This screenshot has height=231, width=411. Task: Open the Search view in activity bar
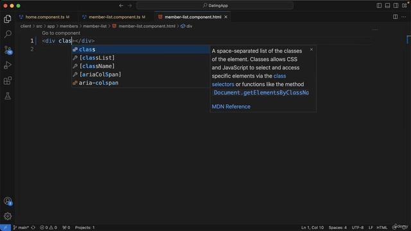click(x=8, y=34)
